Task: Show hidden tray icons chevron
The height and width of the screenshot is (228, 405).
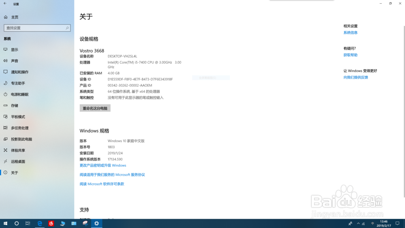Action: point(358,224)
